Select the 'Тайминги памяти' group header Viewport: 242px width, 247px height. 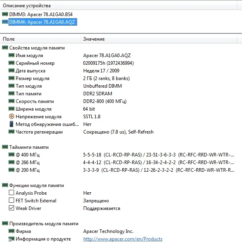[x=29, y=147]
